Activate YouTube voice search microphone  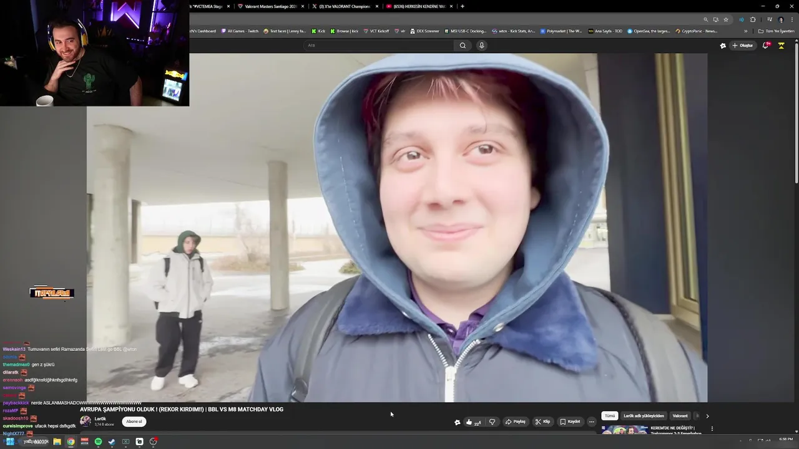click(481, 45)
